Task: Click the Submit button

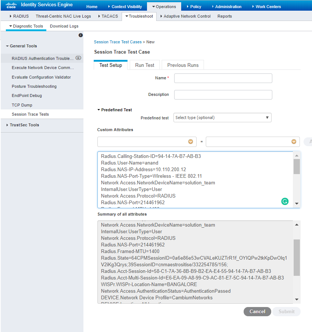Action: (286, 311)
